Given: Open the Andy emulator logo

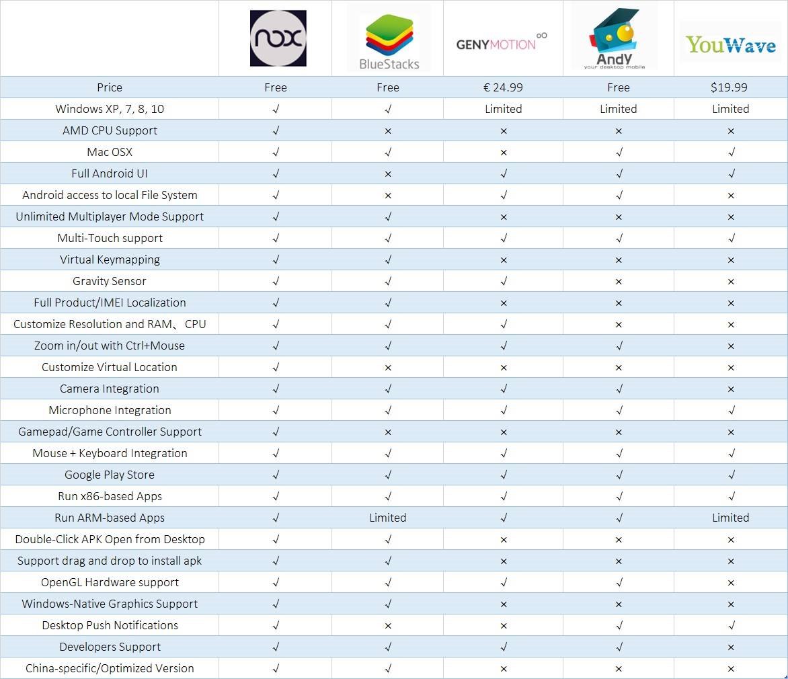Looking at the screenshot, I should click(615, 39).
